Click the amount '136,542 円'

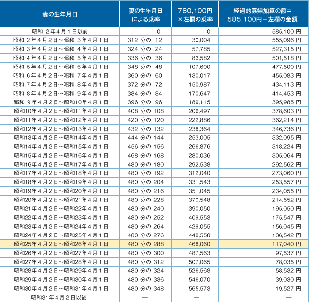point(286,235)
